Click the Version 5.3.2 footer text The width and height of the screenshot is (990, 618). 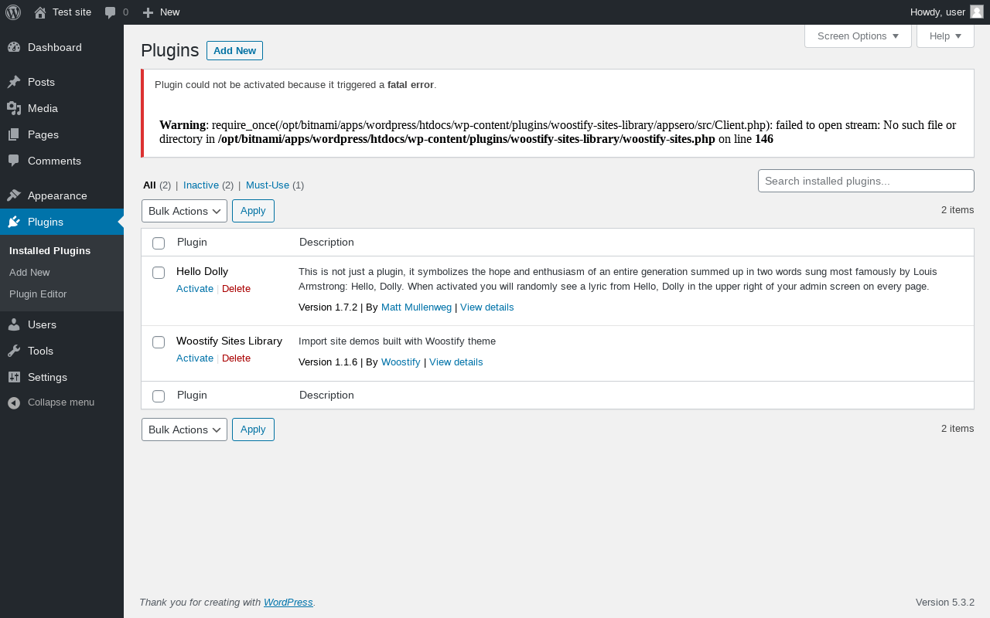point(945,602)
